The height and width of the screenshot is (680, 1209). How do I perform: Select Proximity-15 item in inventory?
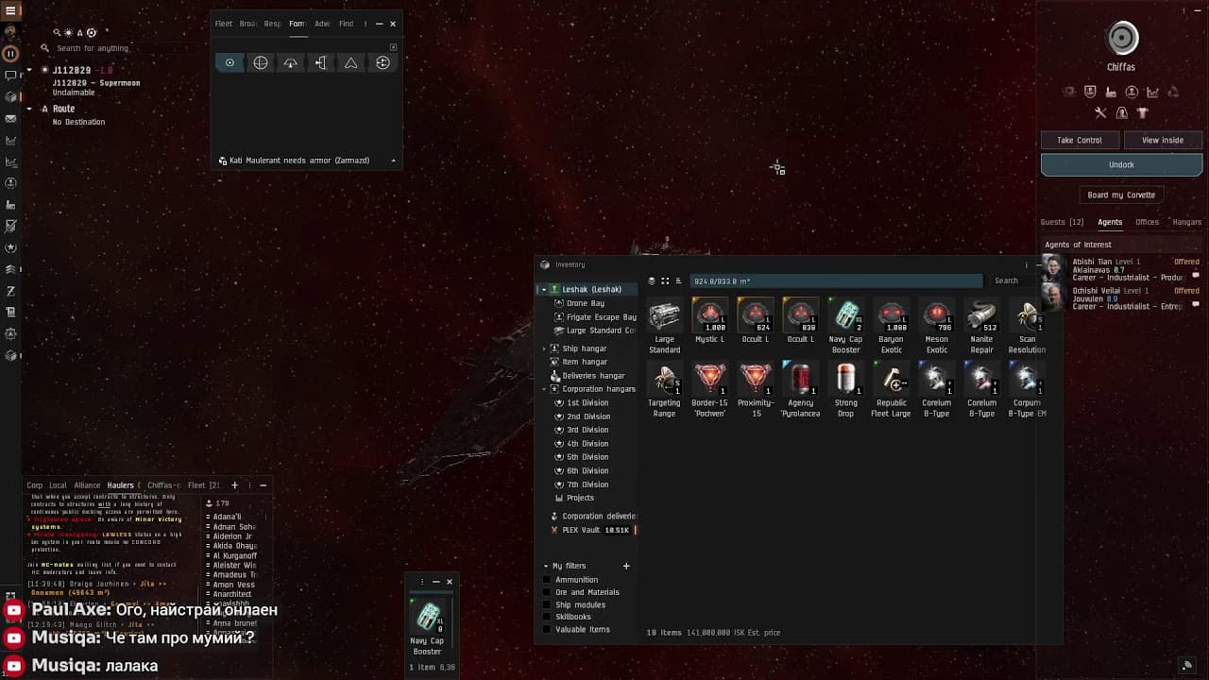tap(756, 390)
